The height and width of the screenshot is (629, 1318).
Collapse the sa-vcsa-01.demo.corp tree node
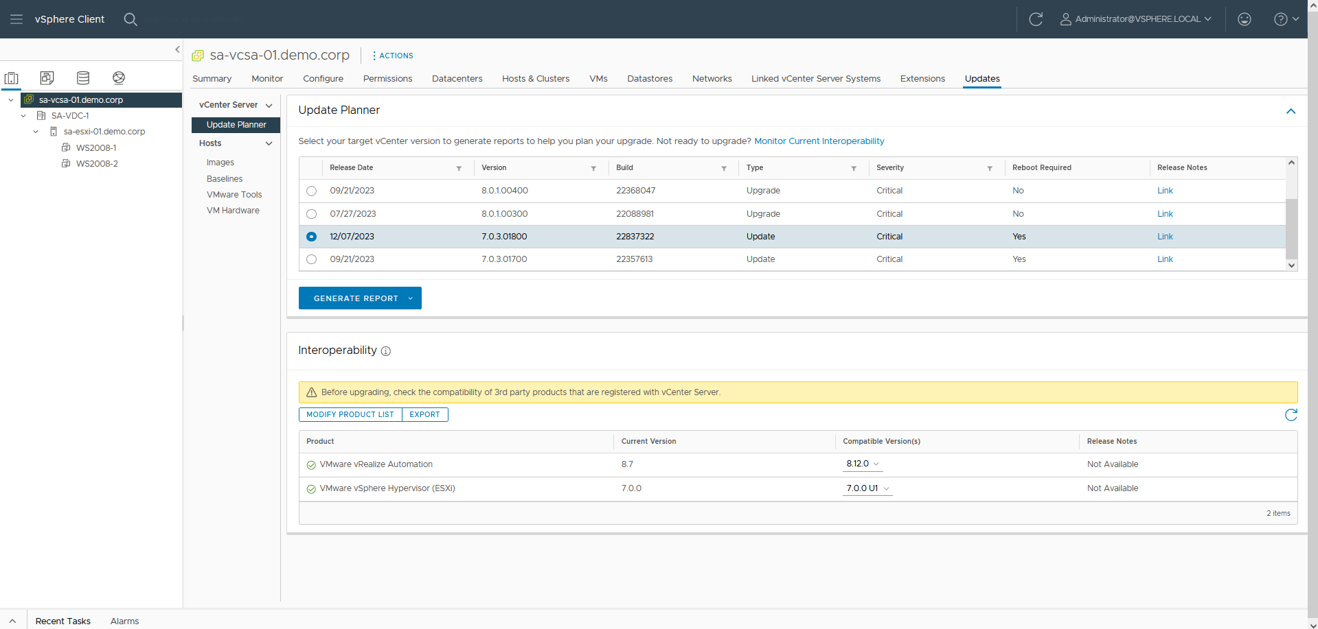click(x=11, y=100)
